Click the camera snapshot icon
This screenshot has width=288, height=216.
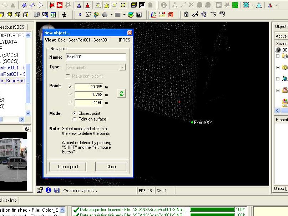coord(37,15)
